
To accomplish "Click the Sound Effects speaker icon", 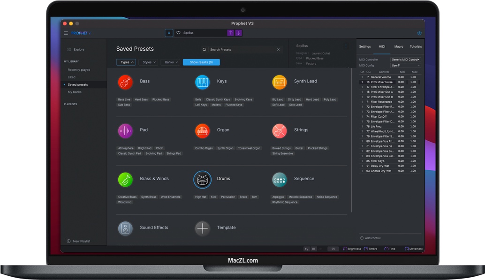I will (125, 228).
